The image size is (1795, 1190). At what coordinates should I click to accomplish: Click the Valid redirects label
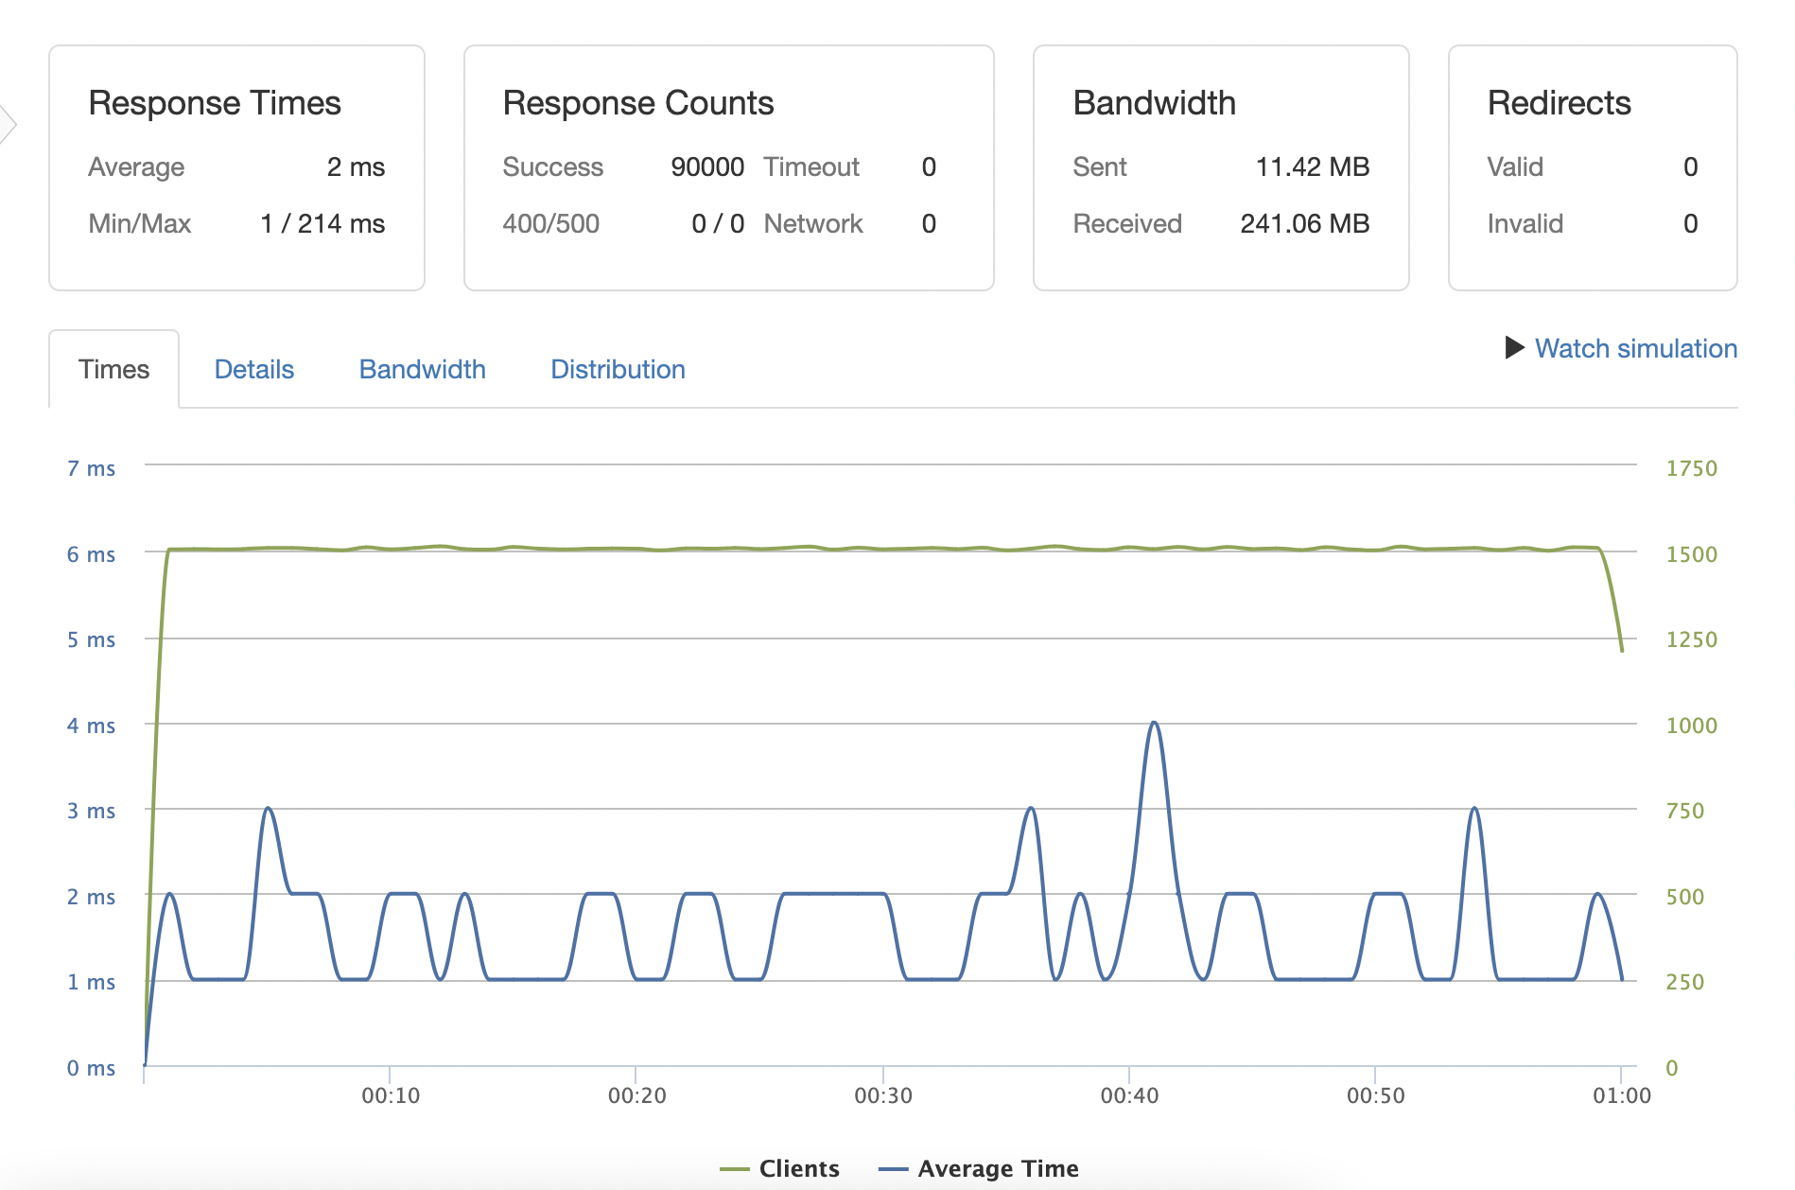point(1514,167)
